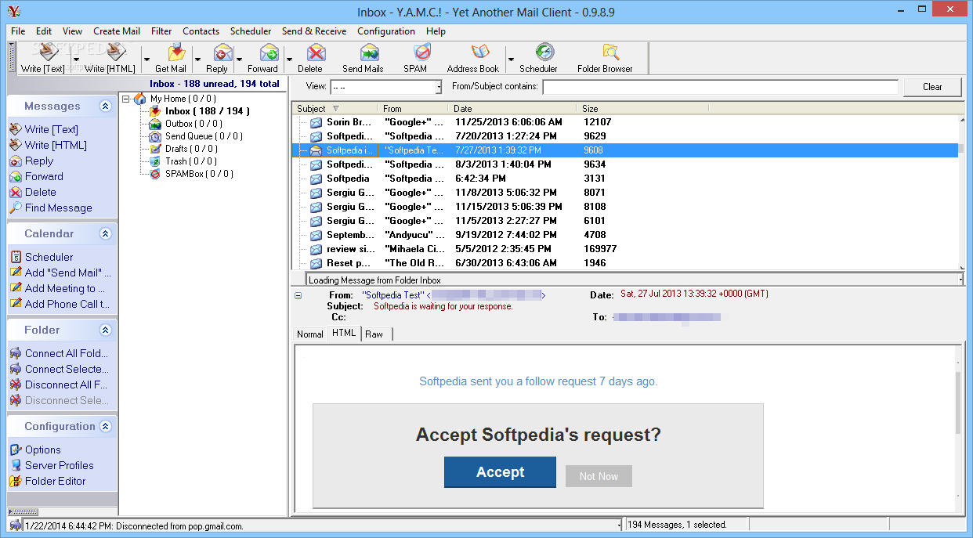Click the message preview vertical scrollbar
This screenshot has height=538, width=973.
pos(957,430)
